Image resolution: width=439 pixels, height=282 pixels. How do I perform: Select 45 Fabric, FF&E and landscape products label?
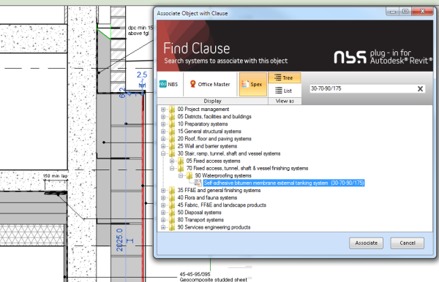pyautogui.click(x=222, y=205)
